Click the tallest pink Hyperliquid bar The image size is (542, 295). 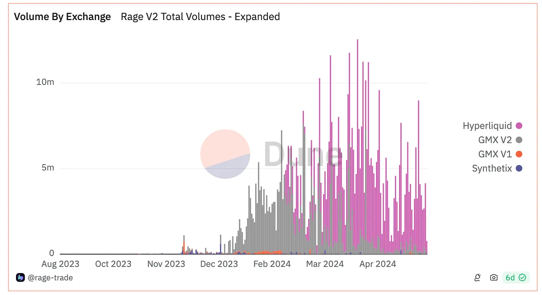pyautogui.click(x=357, y=111)
